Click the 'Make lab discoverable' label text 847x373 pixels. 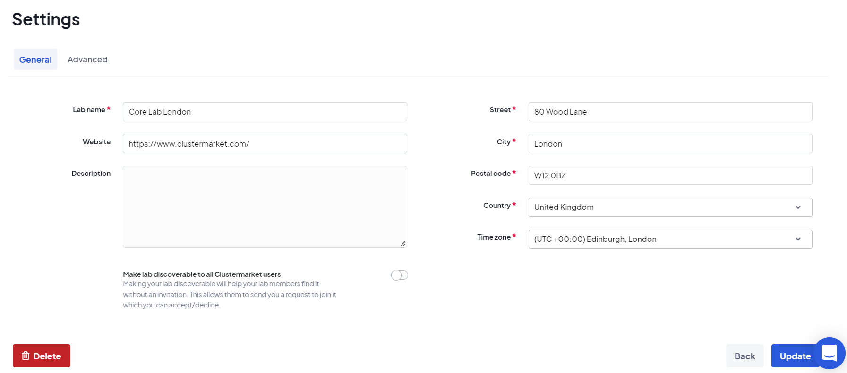coord(202,274)
